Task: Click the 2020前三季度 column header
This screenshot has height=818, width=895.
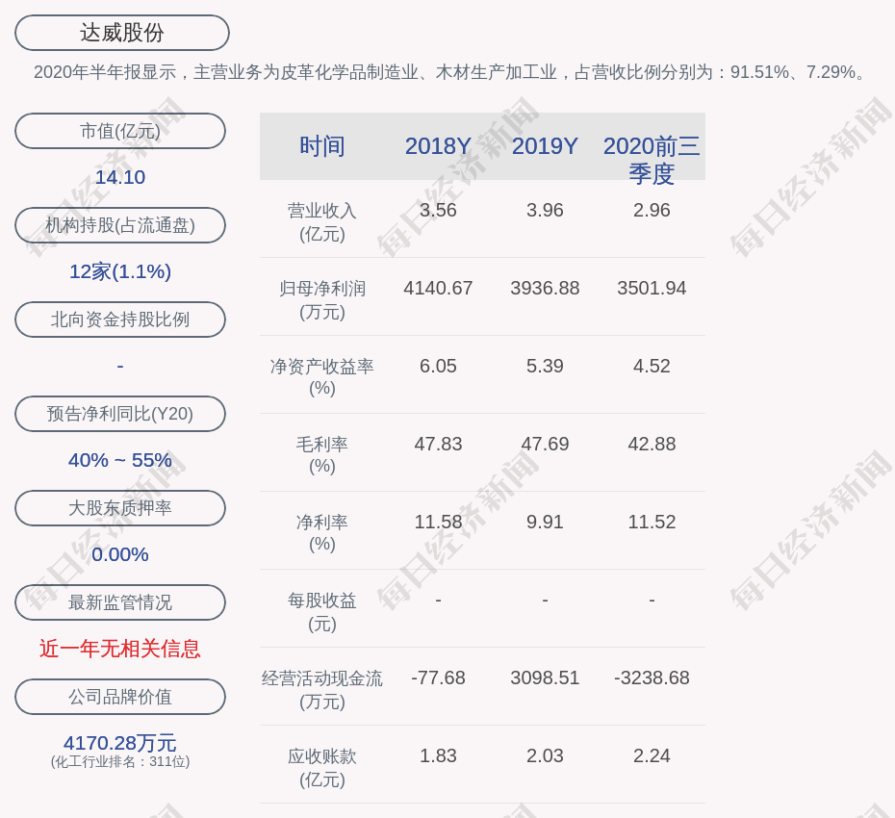Action: point(652,160)
